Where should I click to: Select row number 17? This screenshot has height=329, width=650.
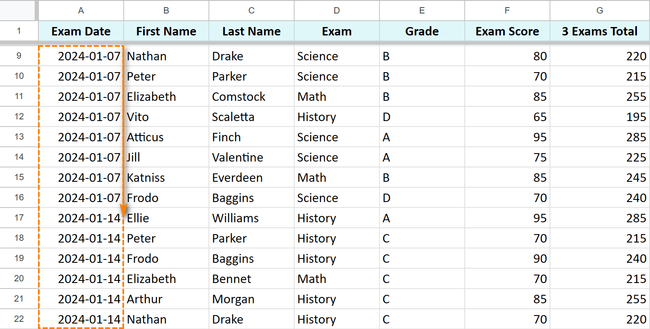19,218
